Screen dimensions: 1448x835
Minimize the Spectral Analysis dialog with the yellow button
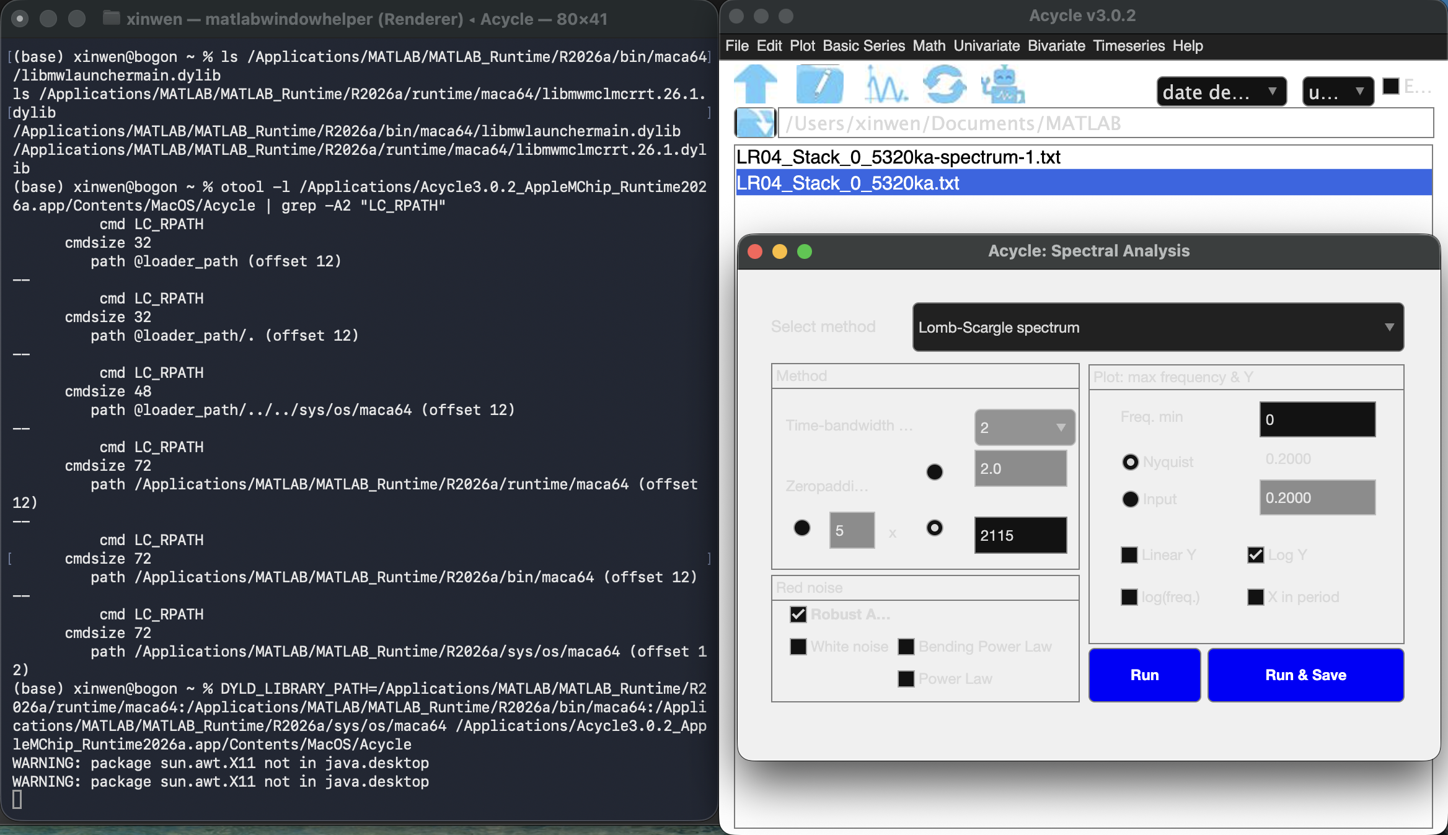(780, 251)
